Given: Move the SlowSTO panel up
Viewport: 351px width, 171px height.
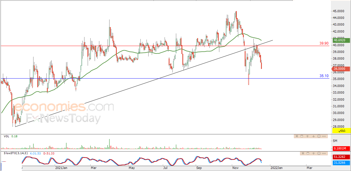Looking at the screenshot, I should [x=313, y=153].
